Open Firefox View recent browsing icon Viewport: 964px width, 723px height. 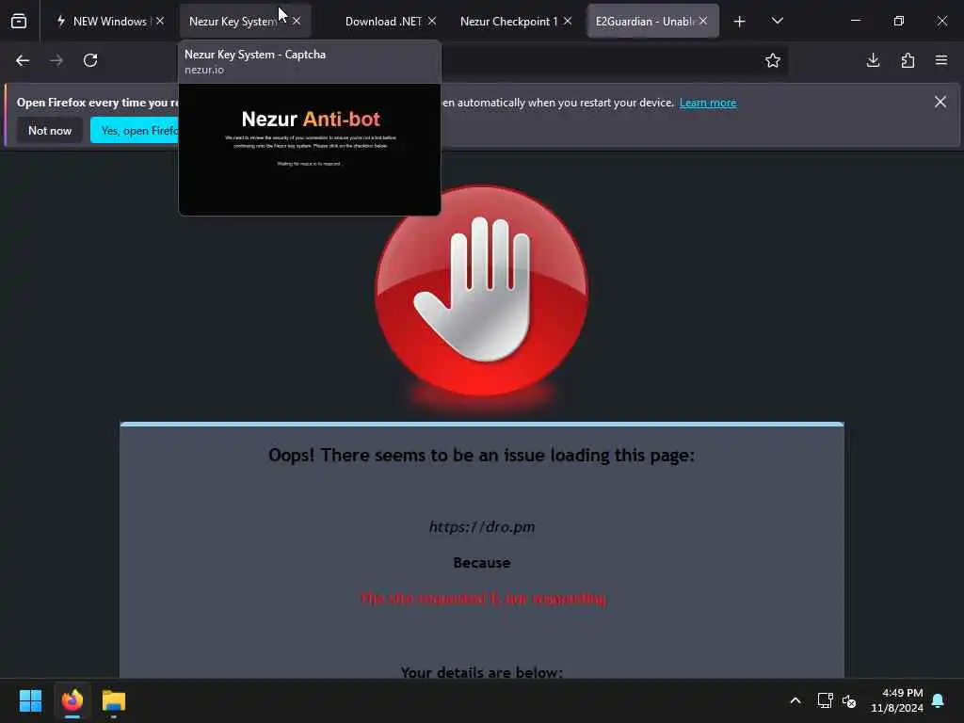click(x=19, y=21)
